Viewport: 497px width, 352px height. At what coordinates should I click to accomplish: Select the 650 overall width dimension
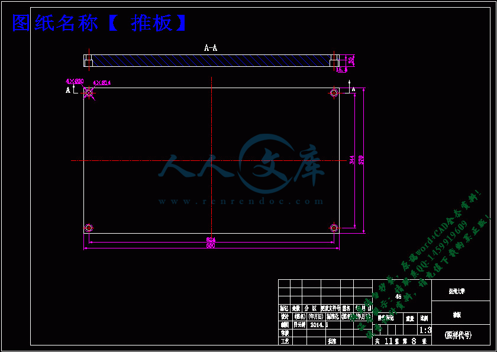[211, 246]
